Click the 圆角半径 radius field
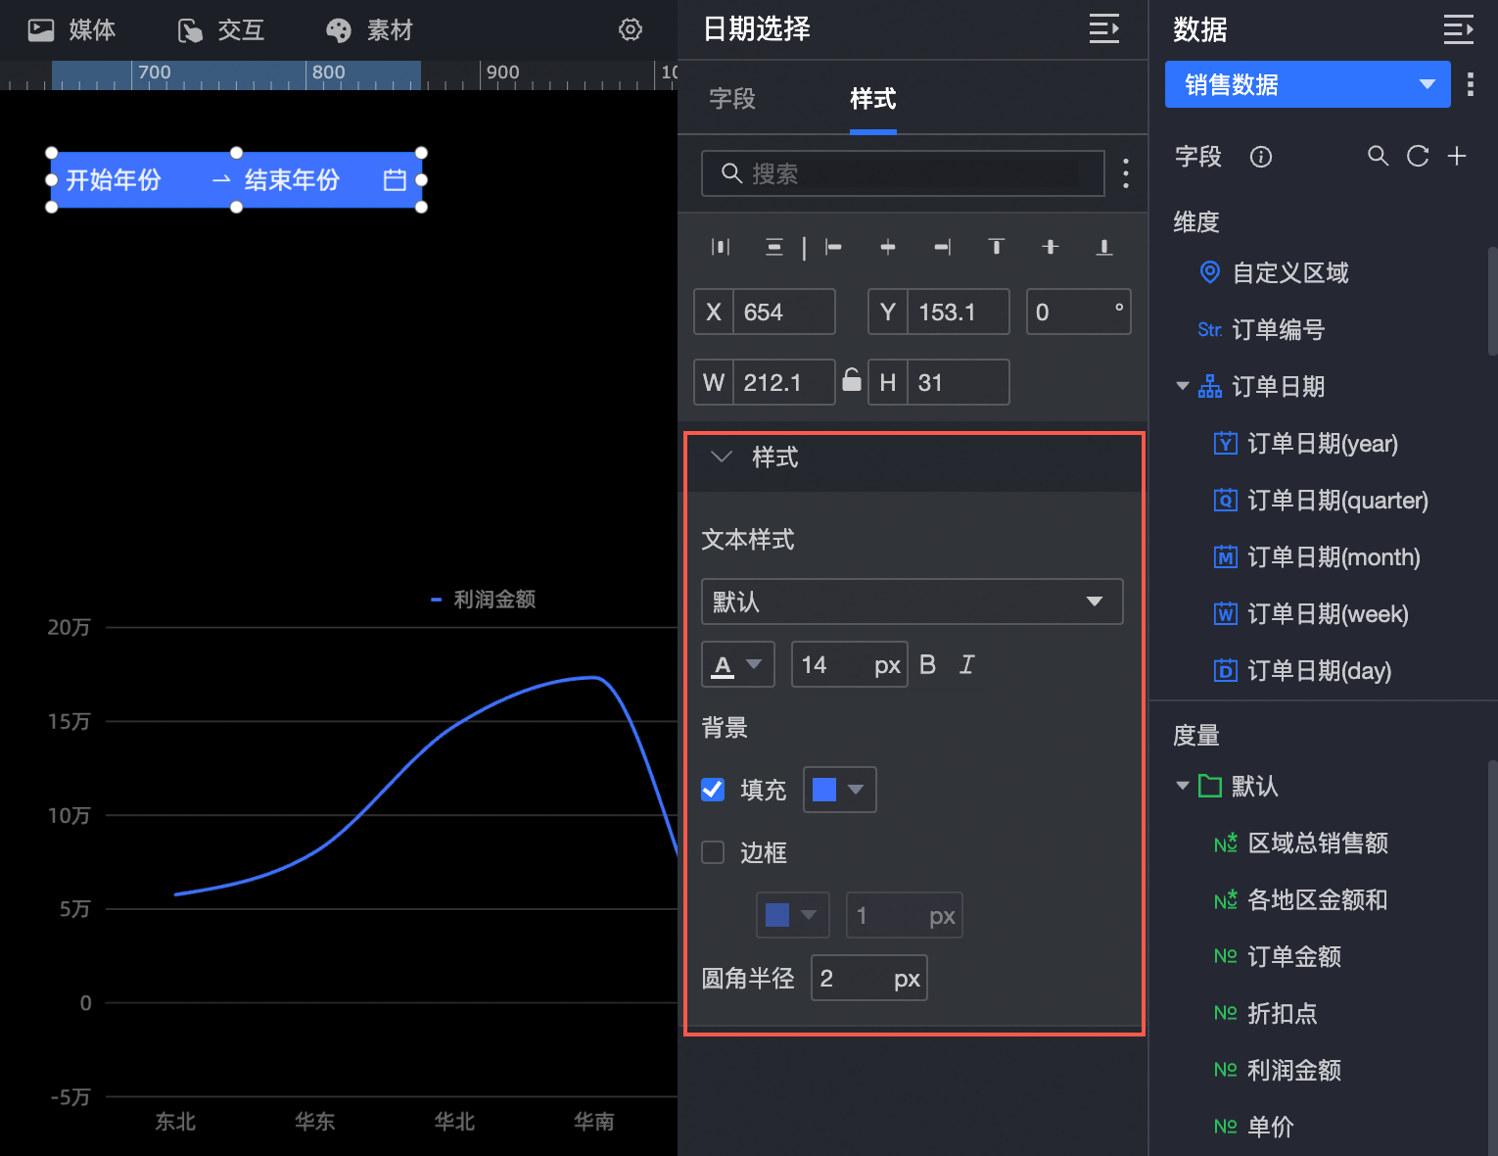 [868, 978]
